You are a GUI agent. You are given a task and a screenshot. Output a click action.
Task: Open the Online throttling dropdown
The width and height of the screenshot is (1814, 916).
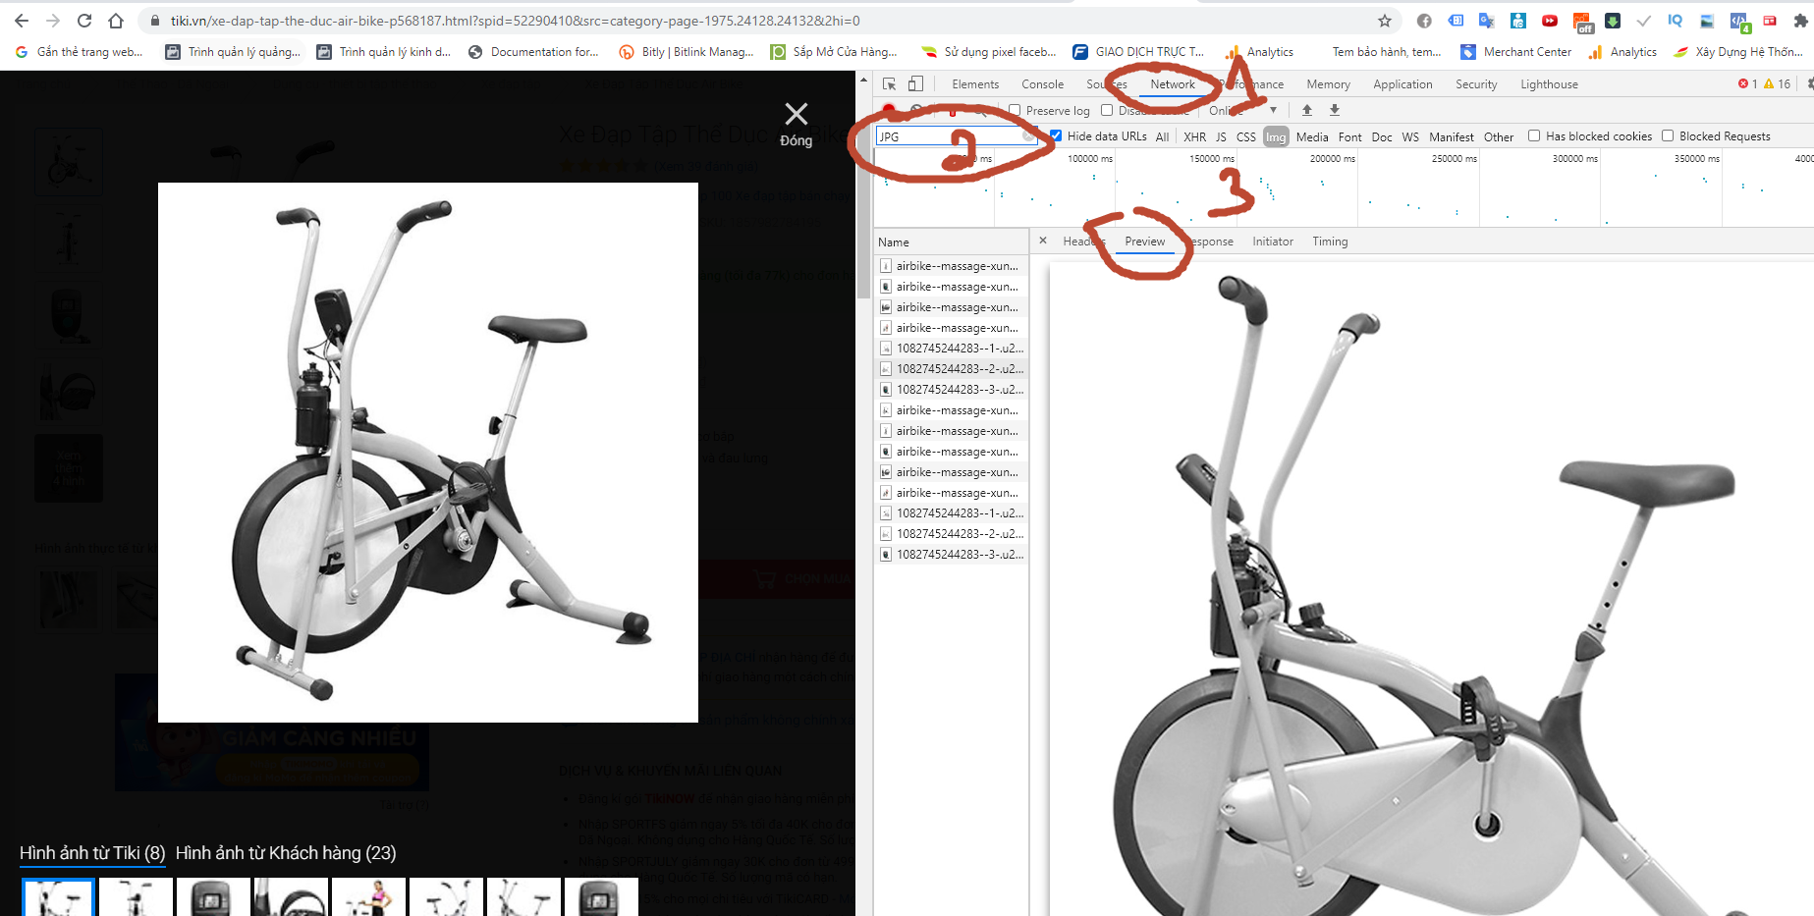tap(1243, 110)
